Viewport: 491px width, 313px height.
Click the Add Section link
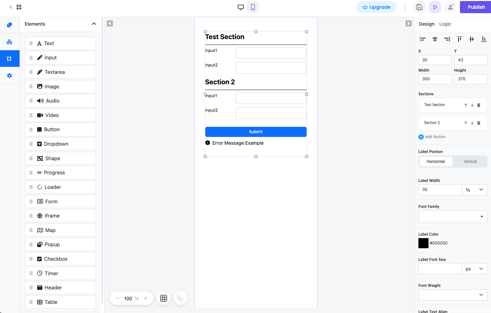pos(432,137)
